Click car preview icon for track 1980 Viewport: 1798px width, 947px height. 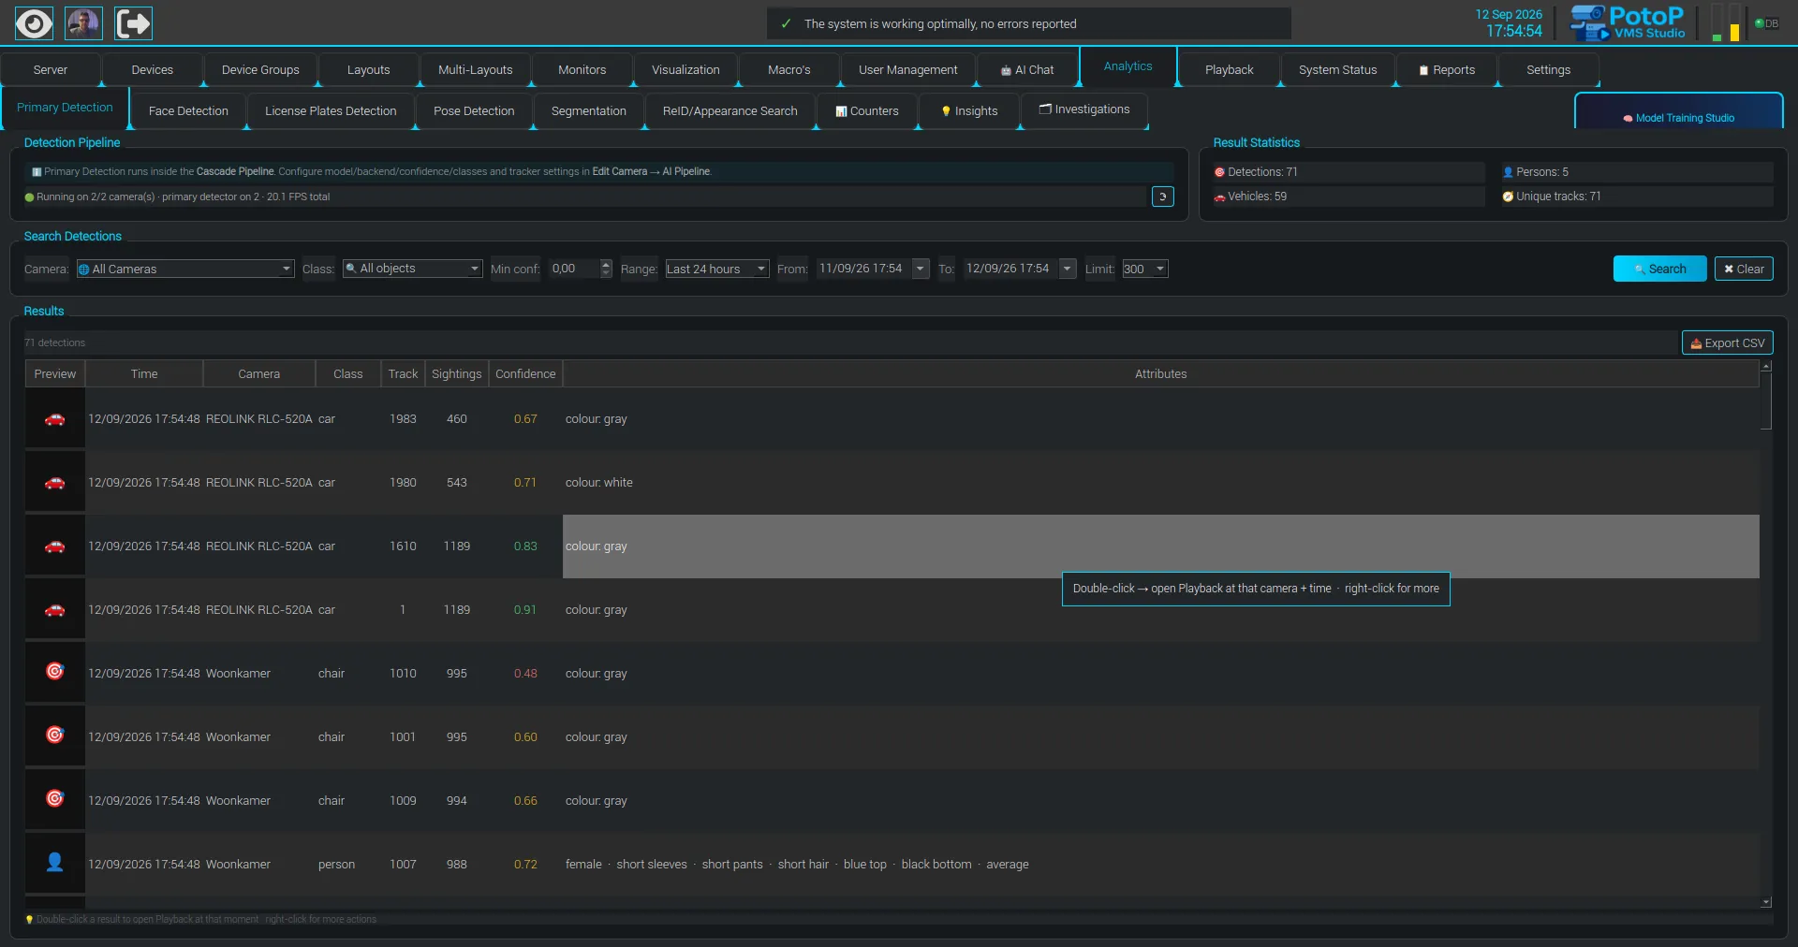click(55, 483)
